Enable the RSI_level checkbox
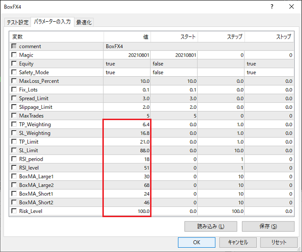Image resolution: width=302 pixels, height=252 pixels. point(14,168)
